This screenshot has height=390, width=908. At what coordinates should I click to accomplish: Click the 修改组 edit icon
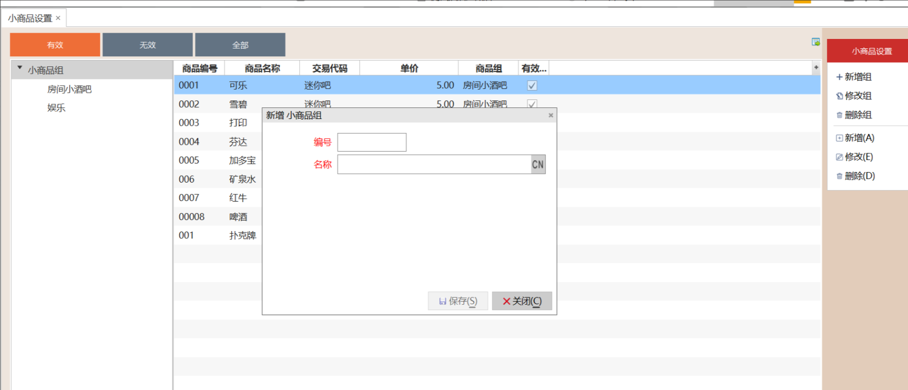pos(840,96)
